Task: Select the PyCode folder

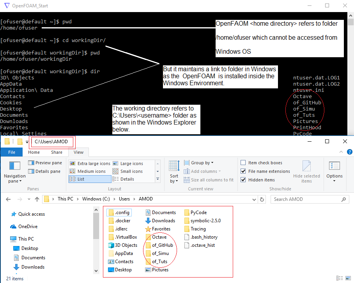Action: (195, 213)
